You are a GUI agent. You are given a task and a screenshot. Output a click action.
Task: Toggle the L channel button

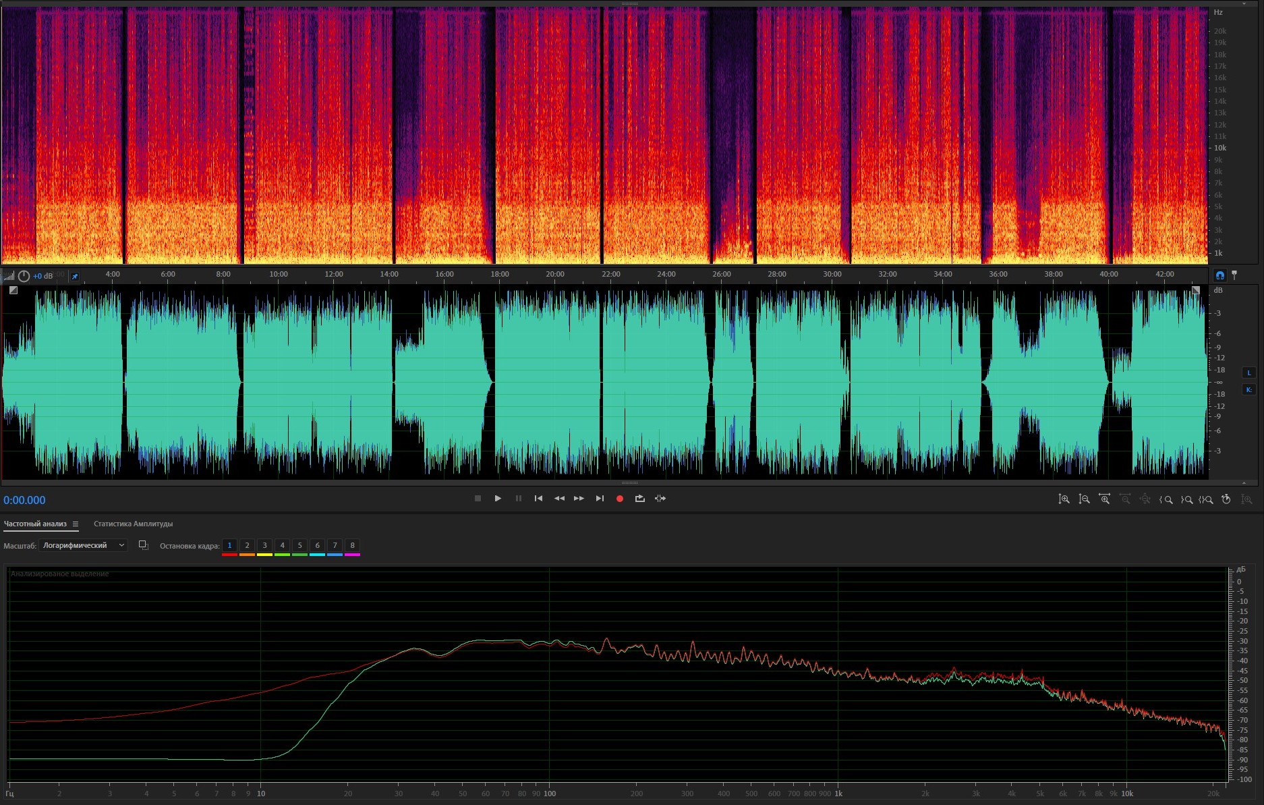[1248, 372]
